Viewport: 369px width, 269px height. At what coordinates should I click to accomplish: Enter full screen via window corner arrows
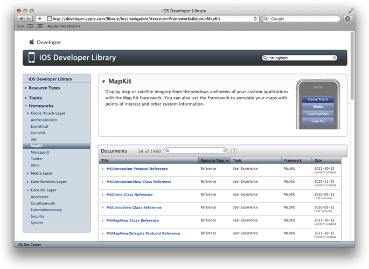point(351,11)
